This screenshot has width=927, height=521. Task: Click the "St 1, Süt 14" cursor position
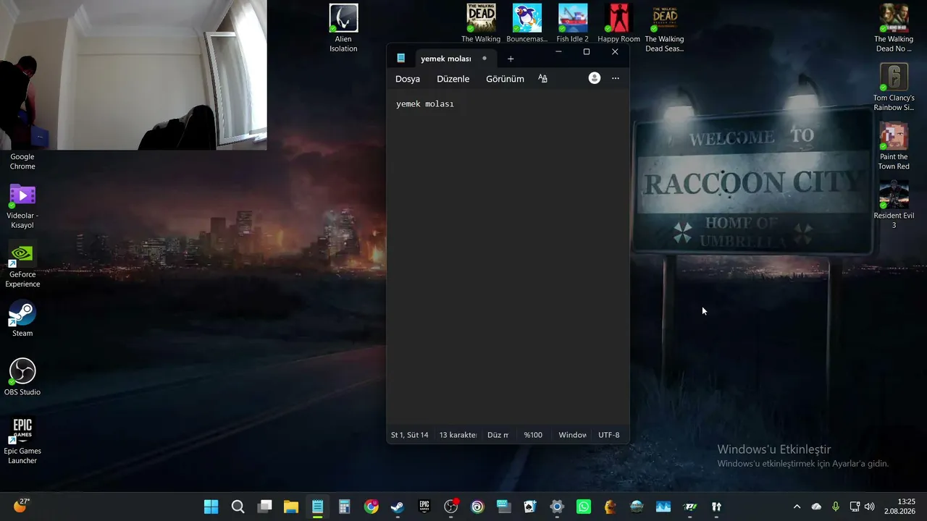tap(410, 435)
